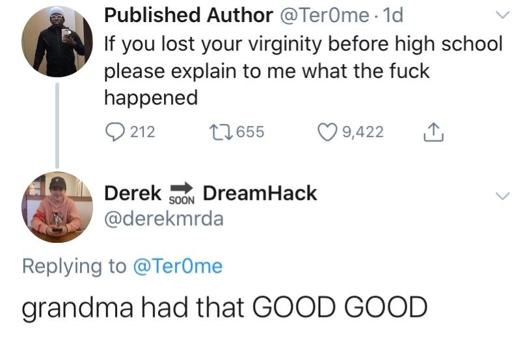
Task: Click the 9,422 likes count
Action: 362,132
